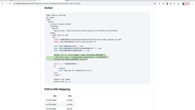Click the '- name: Test on k3s' line
The width and height of the screenshot is (195, 110).
click(59, 35)
